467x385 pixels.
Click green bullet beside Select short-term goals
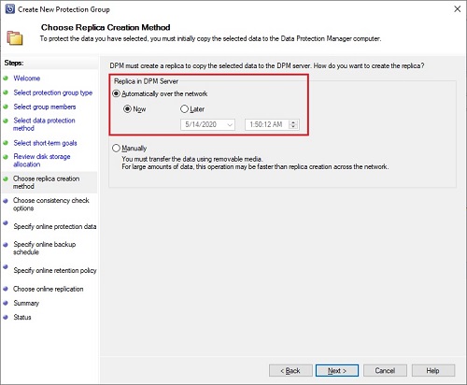[x=6, y=143]
